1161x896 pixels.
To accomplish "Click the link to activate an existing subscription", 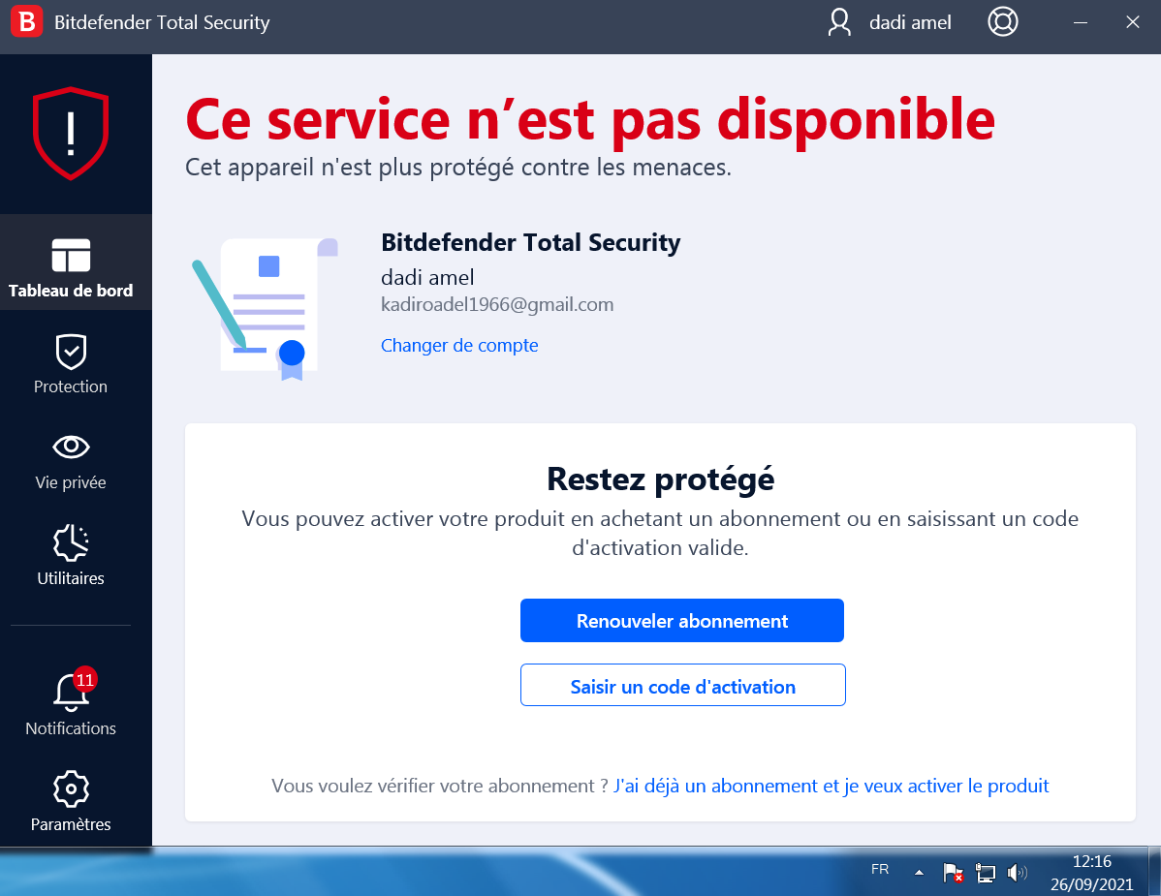I will (x=831, y=786).
